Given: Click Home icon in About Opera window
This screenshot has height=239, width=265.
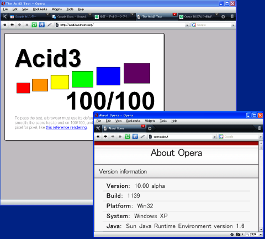Looking at the screenshot, I should (x=135, y=137).
